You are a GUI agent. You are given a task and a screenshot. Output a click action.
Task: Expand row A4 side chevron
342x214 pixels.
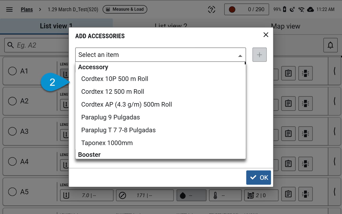coord(335,162)
